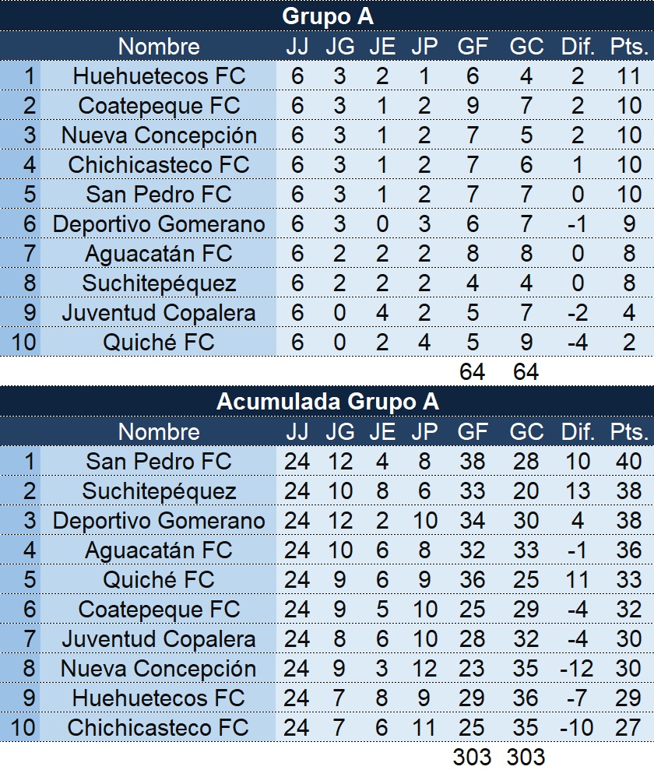
Task: Click the "Grupo A" table title
Action: [x=327, y=16]
